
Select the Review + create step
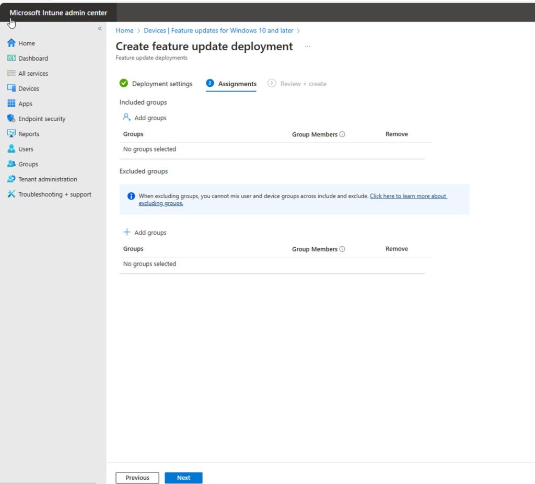tap(297, 84)
